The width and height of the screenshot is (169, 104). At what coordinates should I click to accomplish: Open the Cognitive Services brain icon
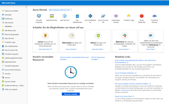[x=154, y=16]
